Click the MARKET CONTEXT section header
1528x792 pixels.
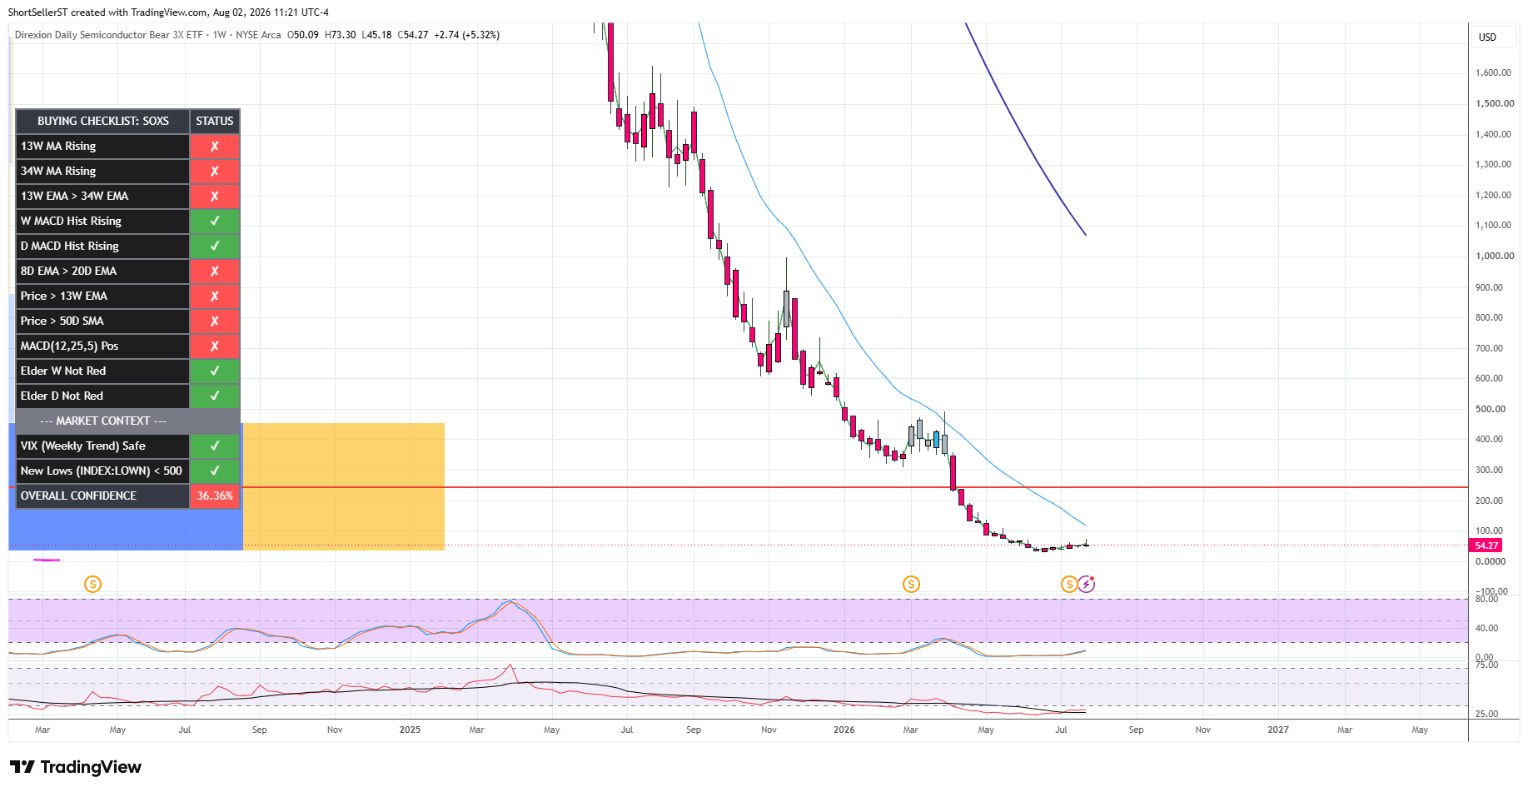pyautogui.click(x=103, y=421)
